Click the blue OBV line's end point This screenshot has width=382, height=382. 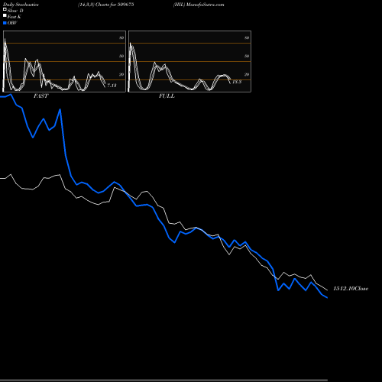pos(327,297)
